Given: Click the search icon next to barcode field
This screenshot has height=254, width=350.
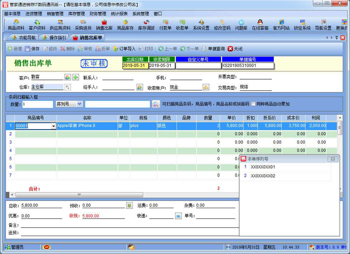Looking at the screenshot, I should click(156, 104).
